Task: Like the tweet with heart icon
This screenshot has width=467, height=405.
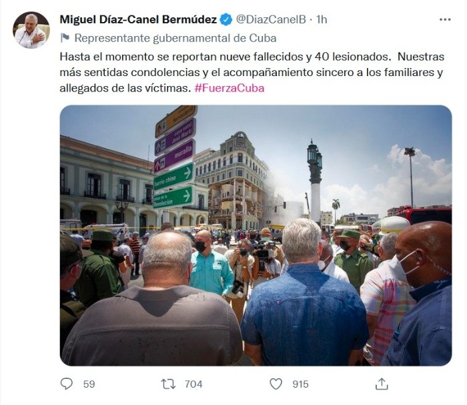Action: (x=276, y=384)
